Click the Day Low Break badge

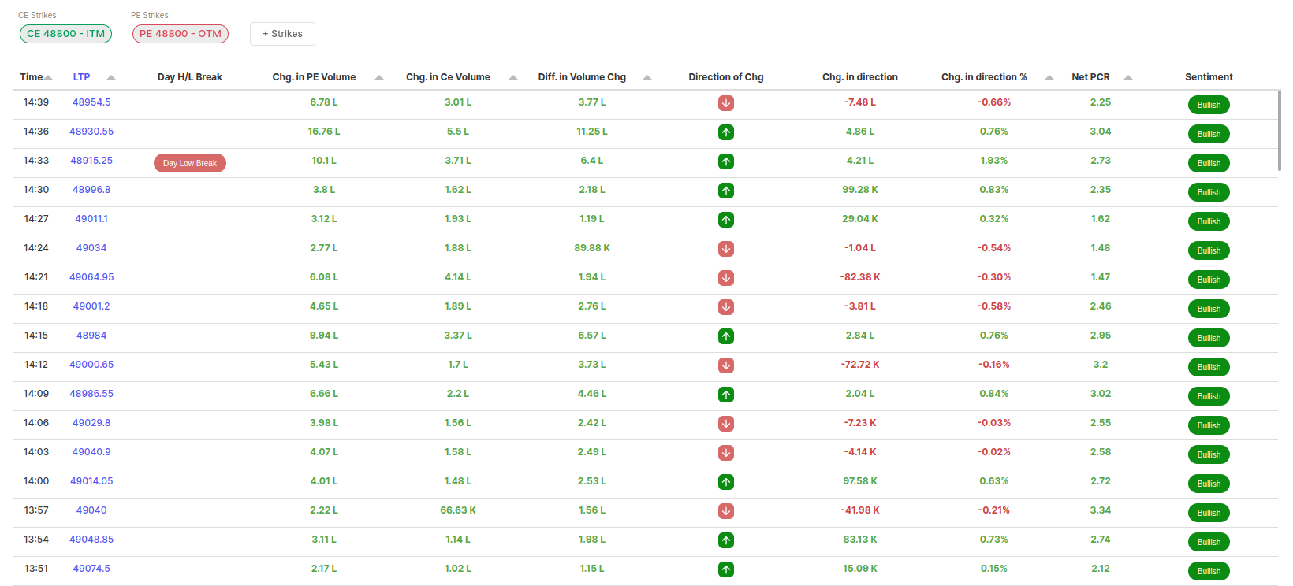(x=190, y=163)
